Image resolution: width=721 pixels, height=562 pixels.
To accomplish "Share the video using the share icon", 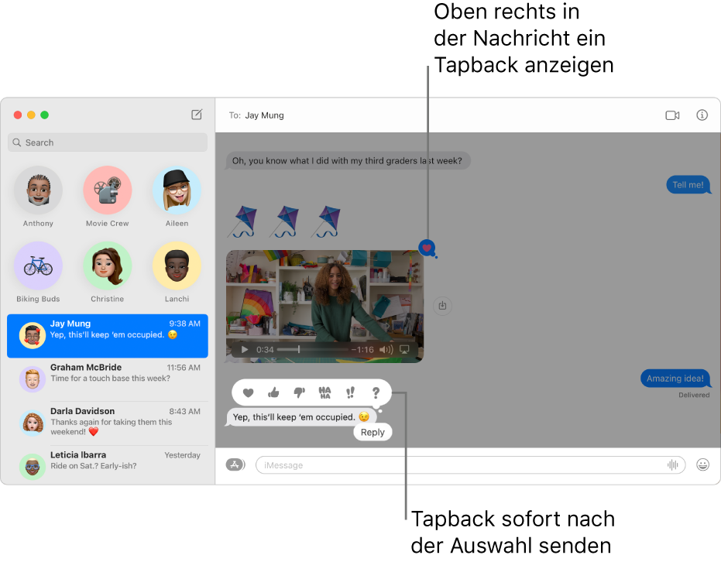I will [442, 306].
